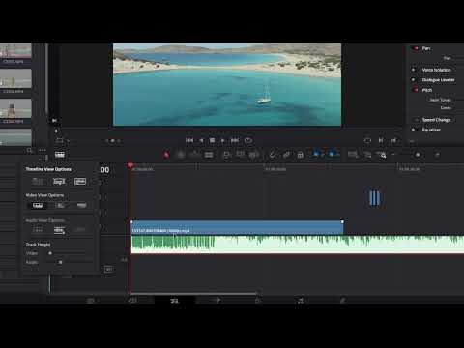The image size is (464, 348).
Task: Click the Full Extent Zoom icon
Action: (x=353, y=155)
